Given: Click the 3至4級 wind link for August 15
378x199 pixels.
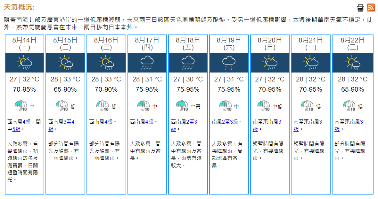Looking at the screenshot, I should point(69,122).
